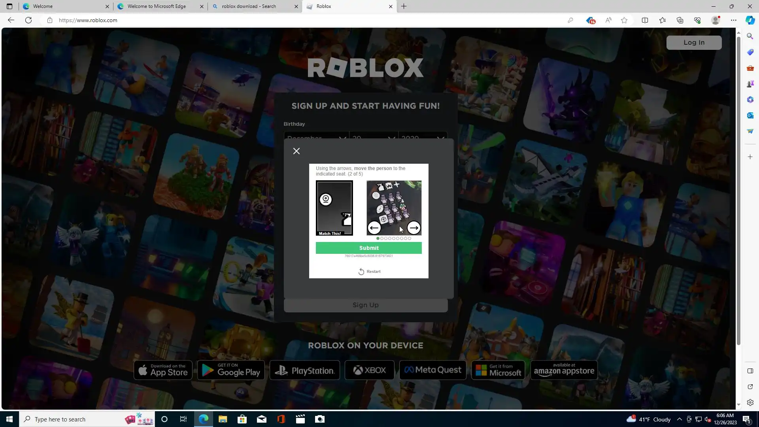
Task: Click the Log In button
Action: (694, 43)
